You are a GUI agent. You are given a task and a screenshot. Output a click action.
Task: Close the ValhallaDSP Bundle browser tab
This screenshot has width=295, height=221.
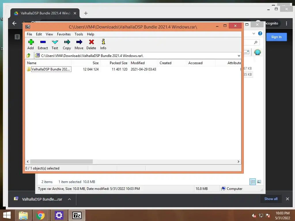pyautogui.click(x=75, y=13)
